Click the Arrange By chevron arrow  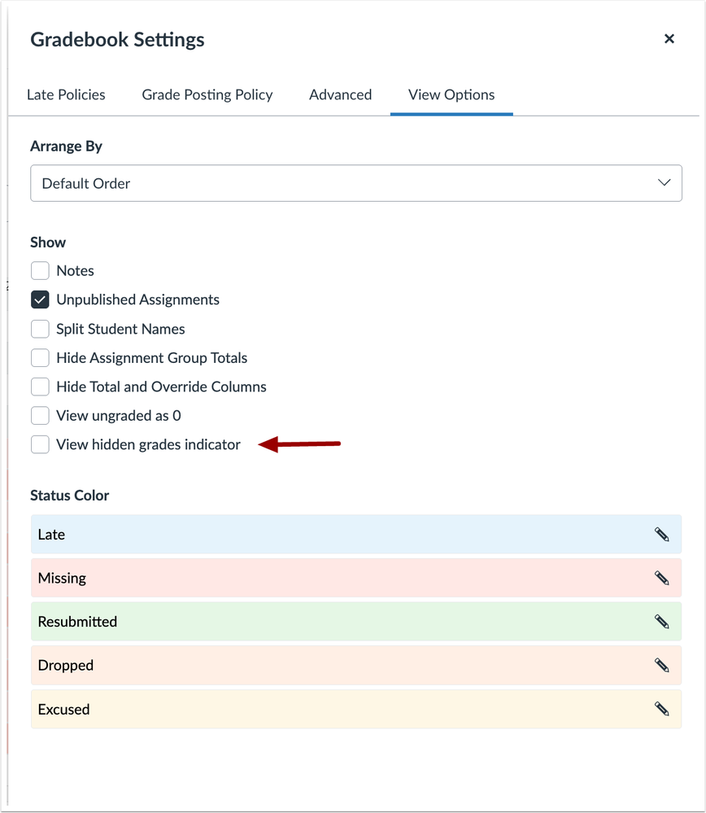tap(664, 184)
